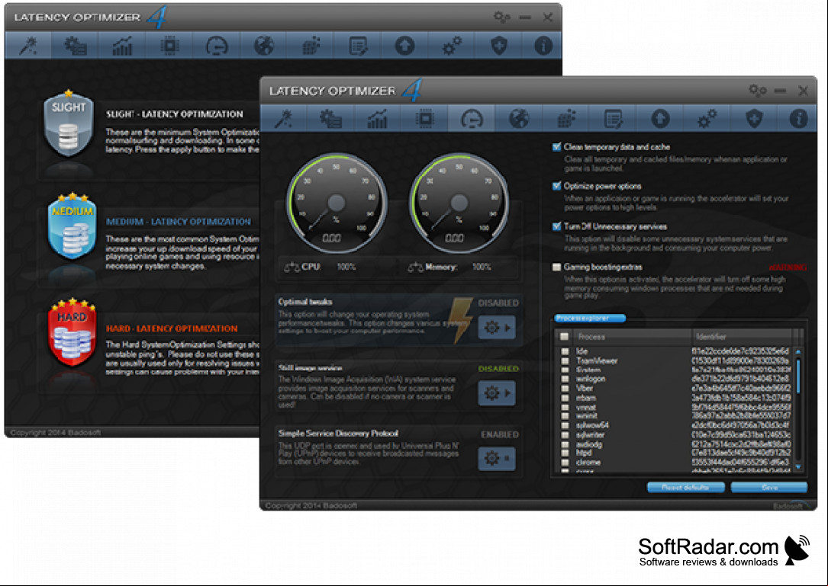Uncheck Turn Off Unnecessary services
This screenshot has width=828, height=586.
point(556,227)
